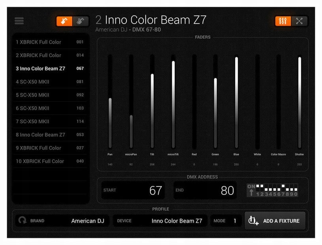Click the White fader track
The image size is (322, 245).
pyautogui.click(x=258, y=102)
